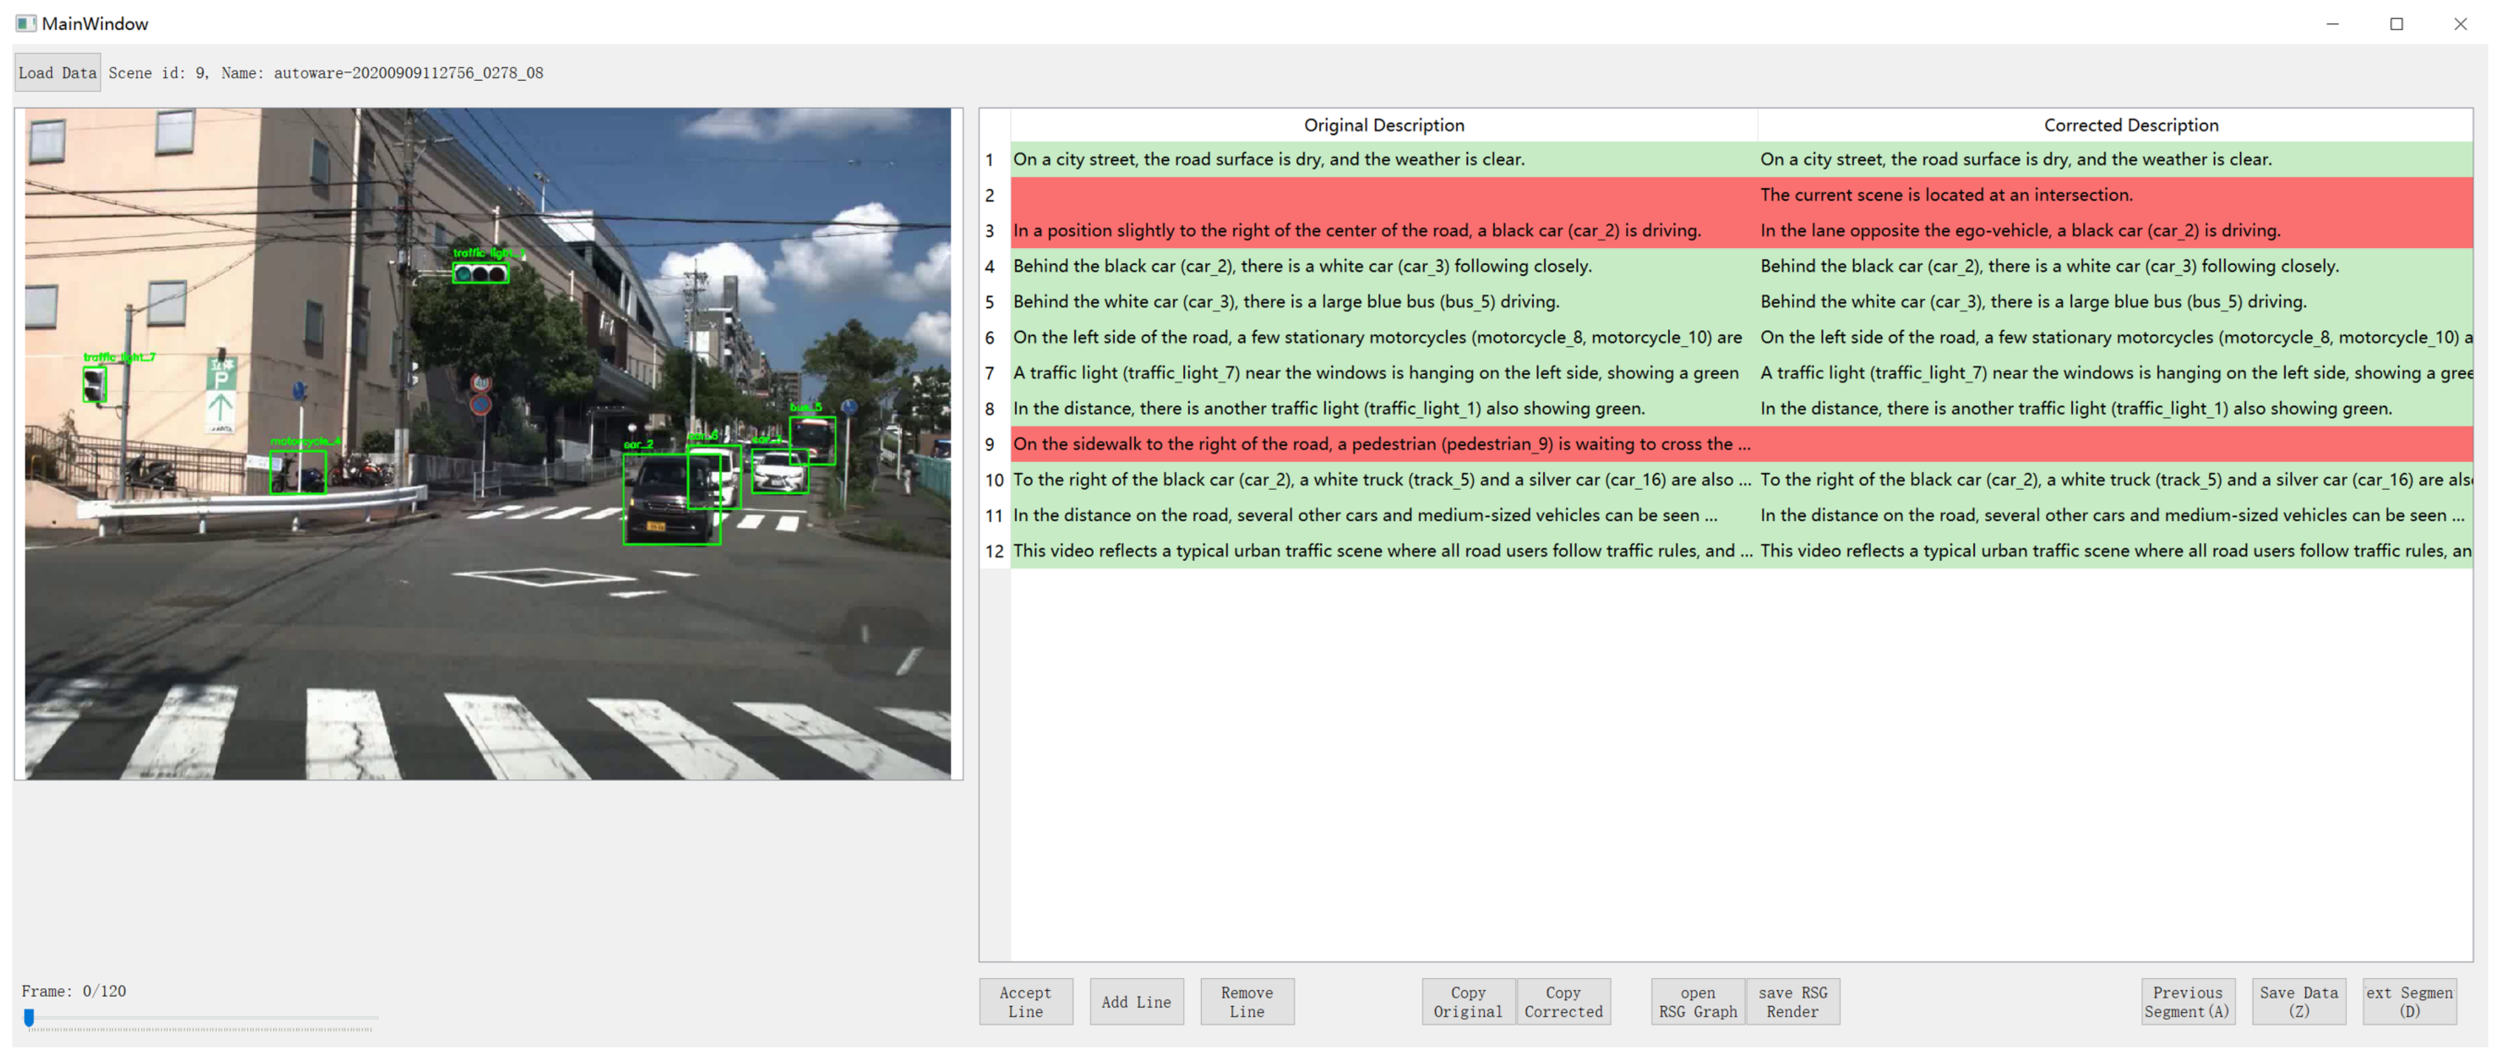Click the save RSG Render button

(1792, 1003)
